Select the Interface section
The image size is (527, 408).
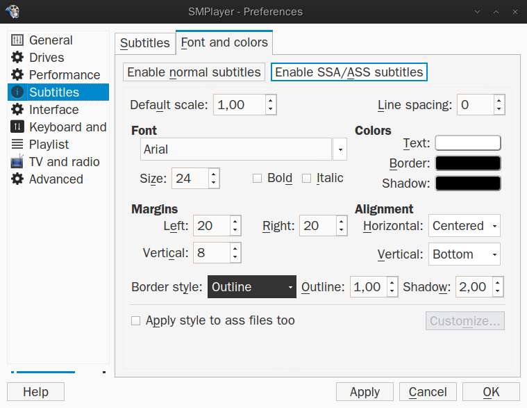pos(58,109)
